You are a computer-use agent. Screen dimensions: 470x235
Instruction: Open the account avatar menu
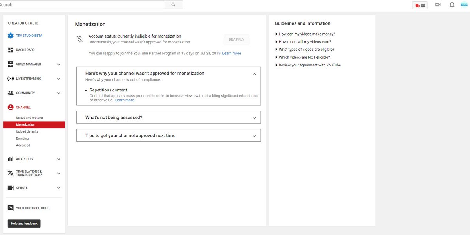coord(465,5)
